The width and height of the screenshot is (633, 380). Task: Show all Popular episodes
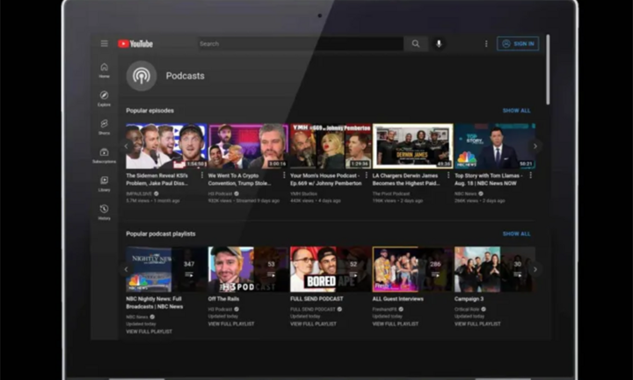tap(516, 111)
